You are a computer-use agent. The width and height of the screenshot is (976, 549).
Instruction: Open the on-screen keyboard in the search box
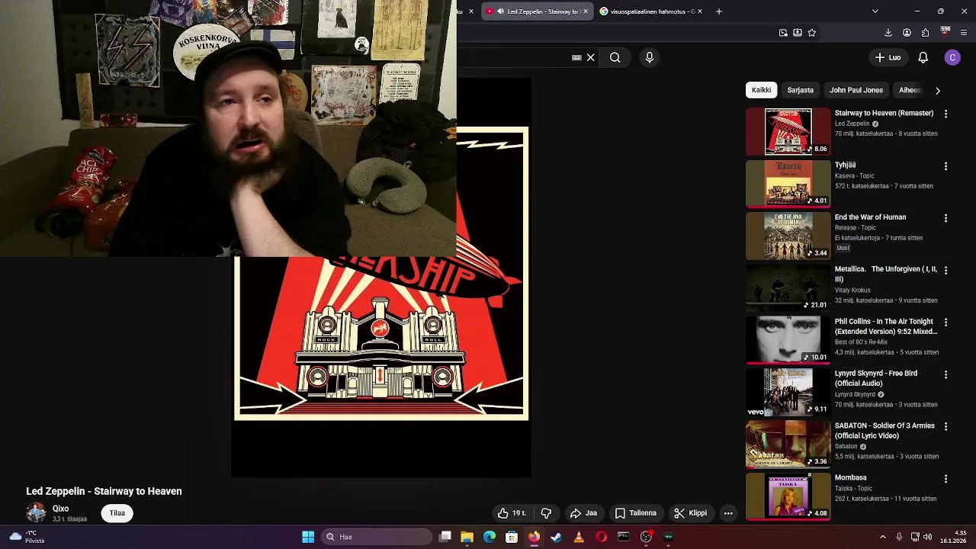click(x=576, y=57)
